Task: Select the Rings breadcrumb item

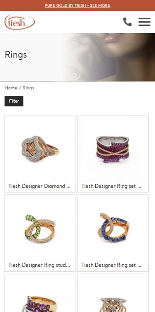Action: pyautogui.click(x=28, y=88)
